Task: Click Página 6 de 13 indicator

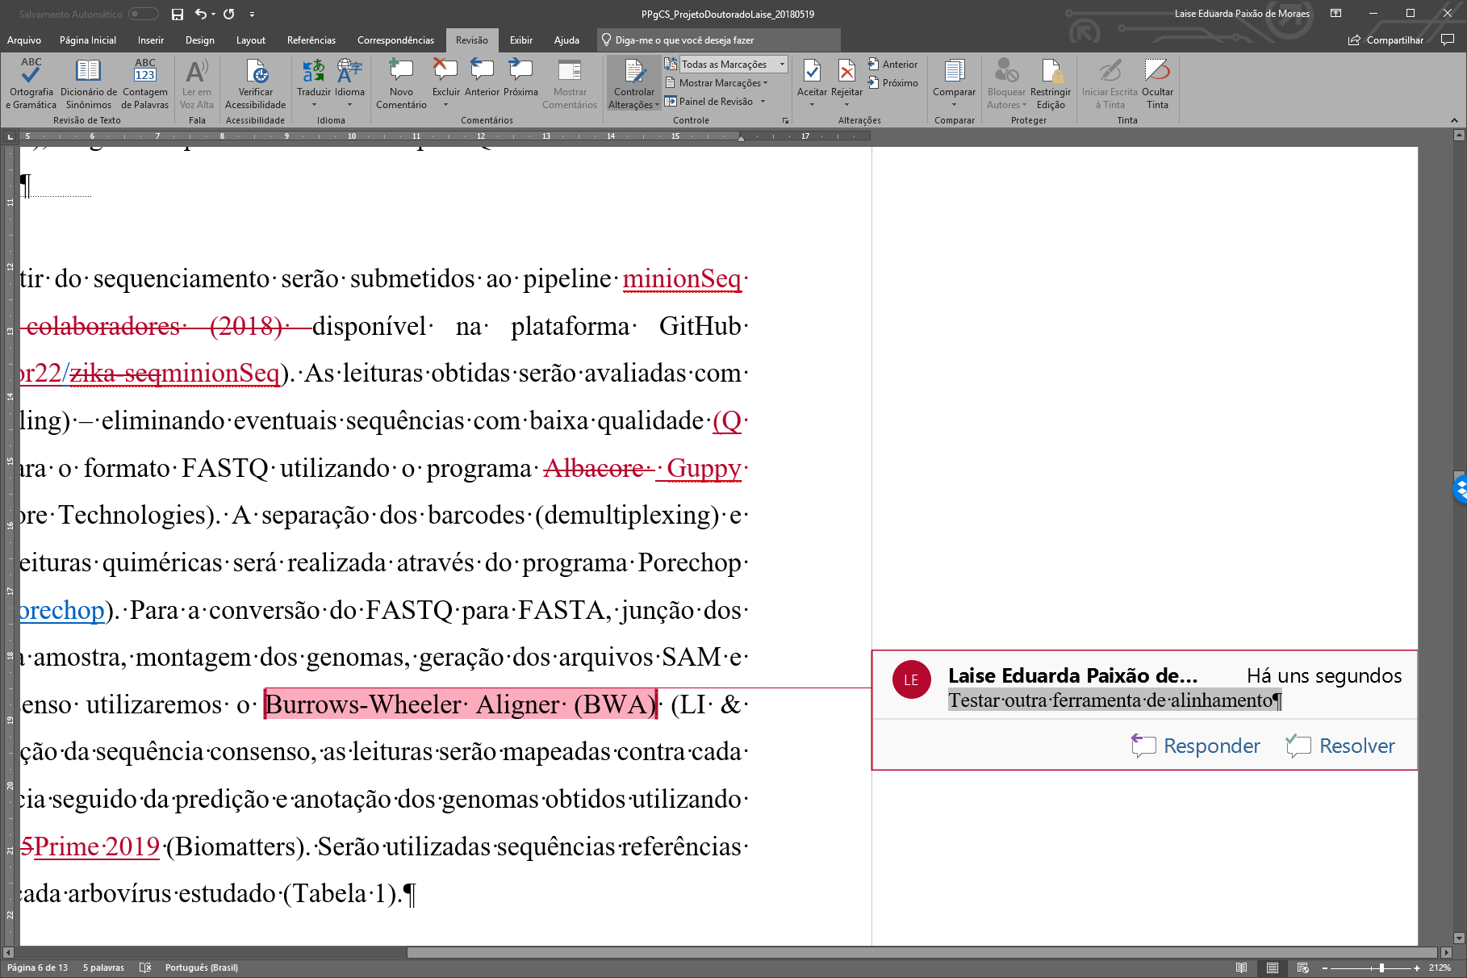Action: click(37, 968)
